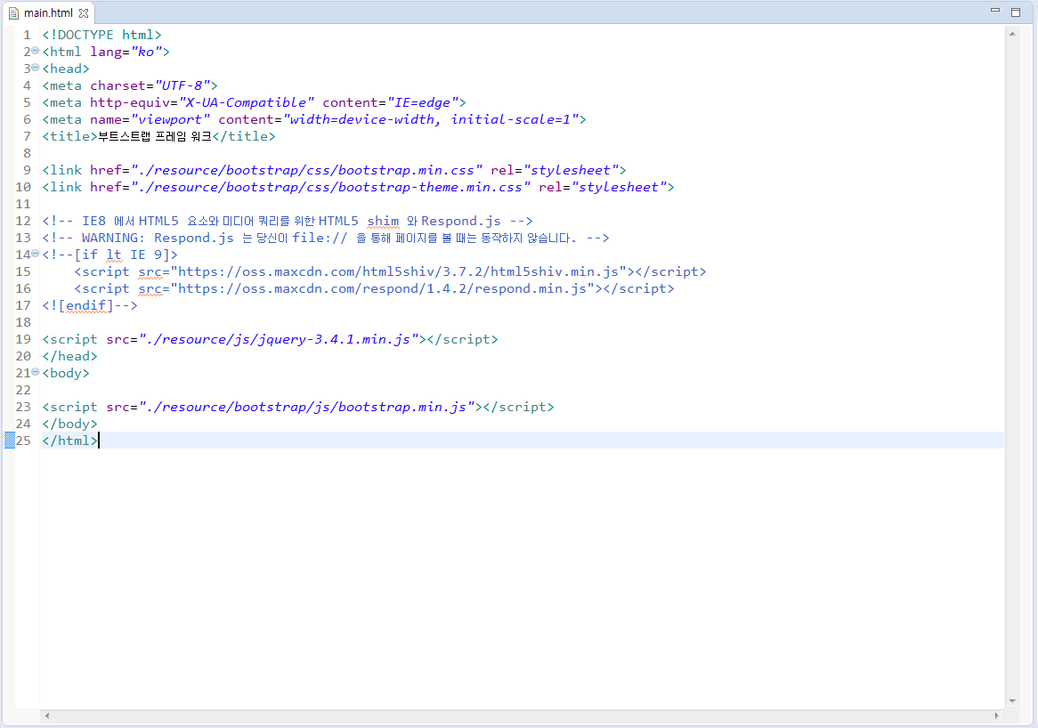Click the </html> closing tag
Image resolution: width=1038 pixels, height=728 pixels.
tap(70, 441)
